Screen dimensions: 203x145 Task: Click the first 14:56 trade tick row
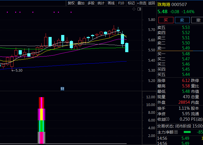tap(180, 138)
